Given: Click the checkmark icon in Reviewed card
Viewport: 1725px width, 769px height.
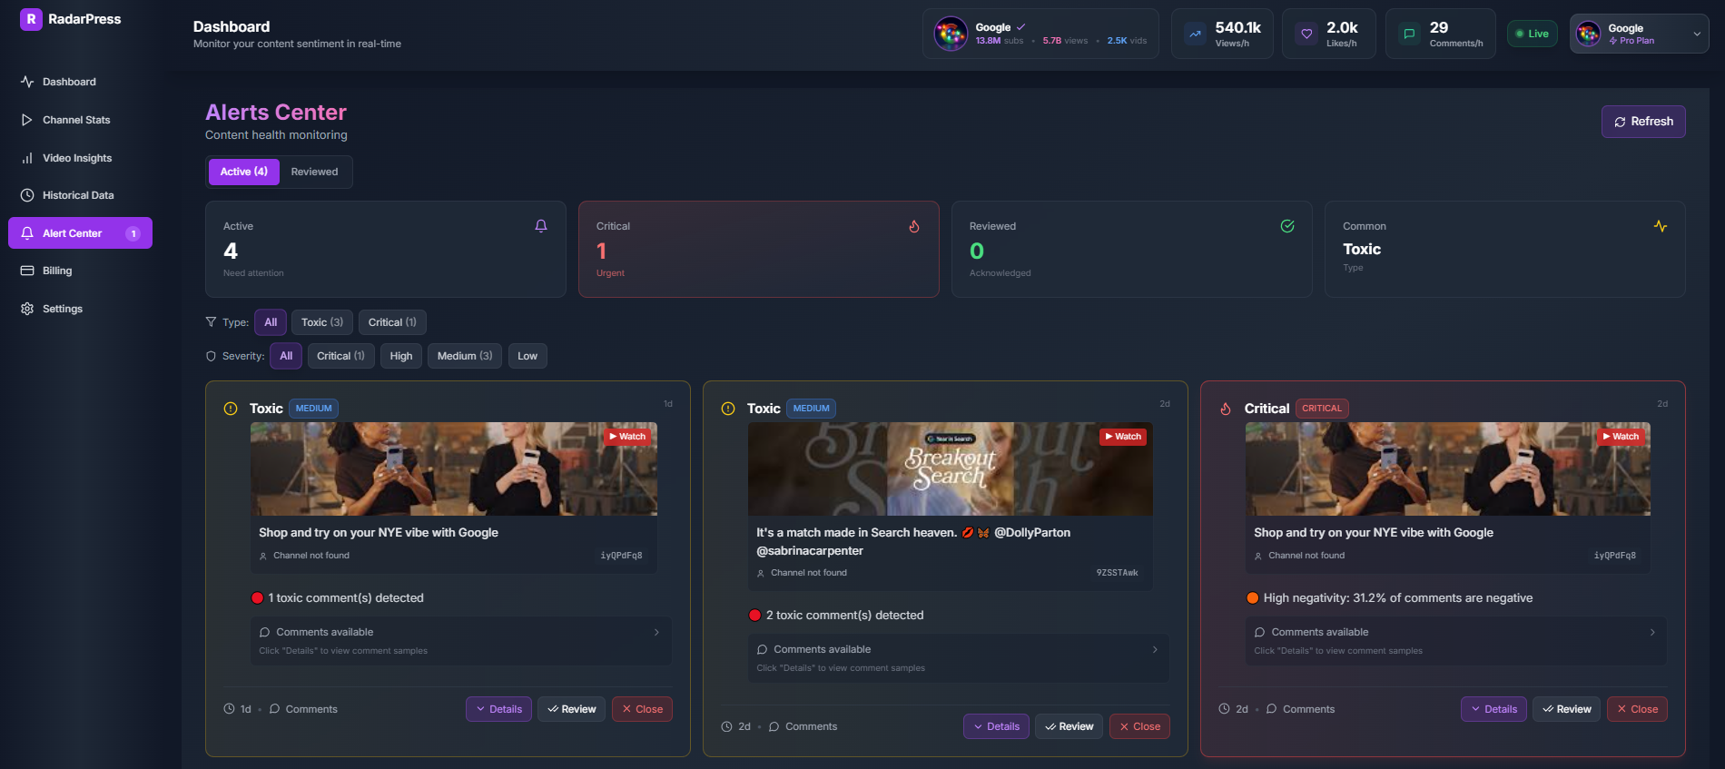Looking at the screenshot, I should (x=1287, y=226).
